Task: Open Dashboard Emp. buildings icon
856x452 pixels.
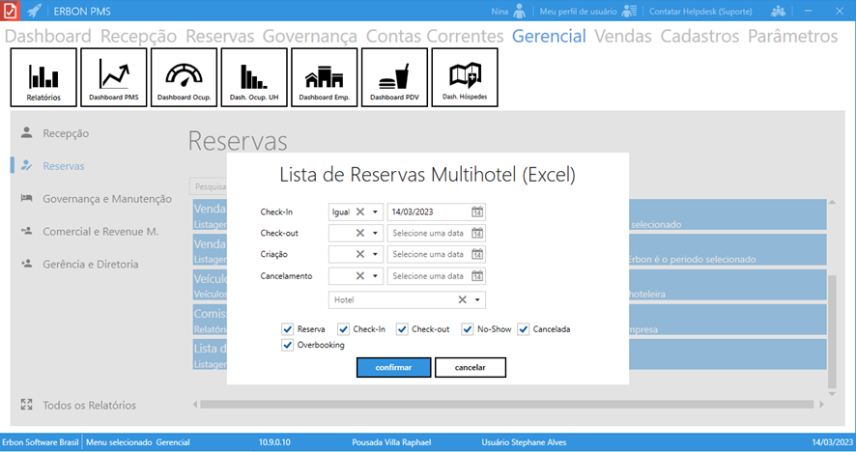Action: click(x=324, y=77)
